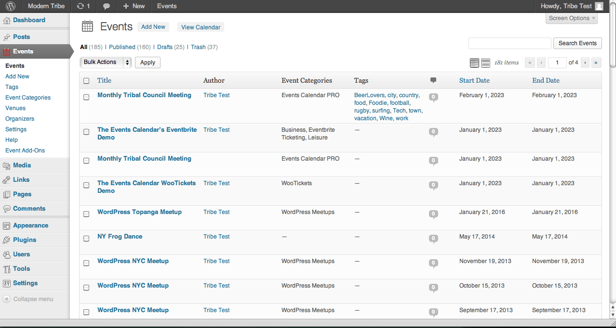Image resolution: width=616 pixels, height=328 pixels.
Task: Click comment count bubble for NY Frog Dance
Action: 433,239
